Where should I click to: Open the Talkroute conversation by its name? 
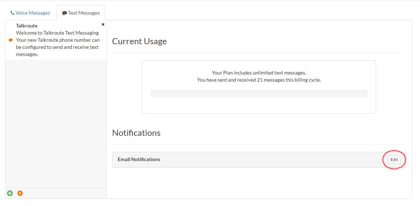27,26
